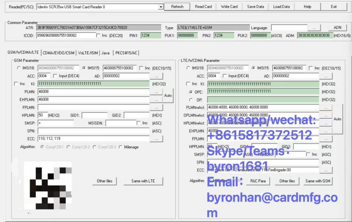The width and height of the screenshot is (352, 222).
Task: Open the smart card reader dropdown
Action: (x=161, y=6)
